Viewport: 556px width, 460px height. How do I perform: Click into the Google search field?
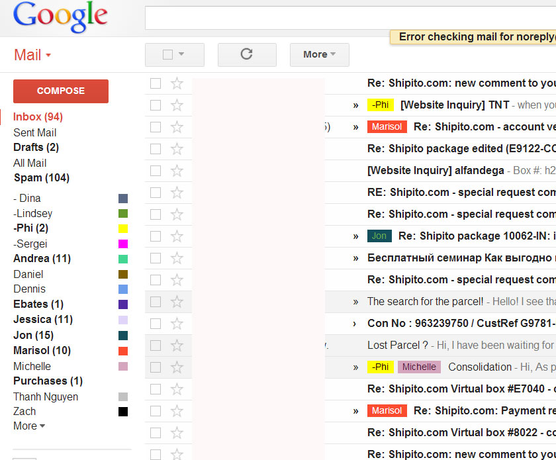point(350,18)
